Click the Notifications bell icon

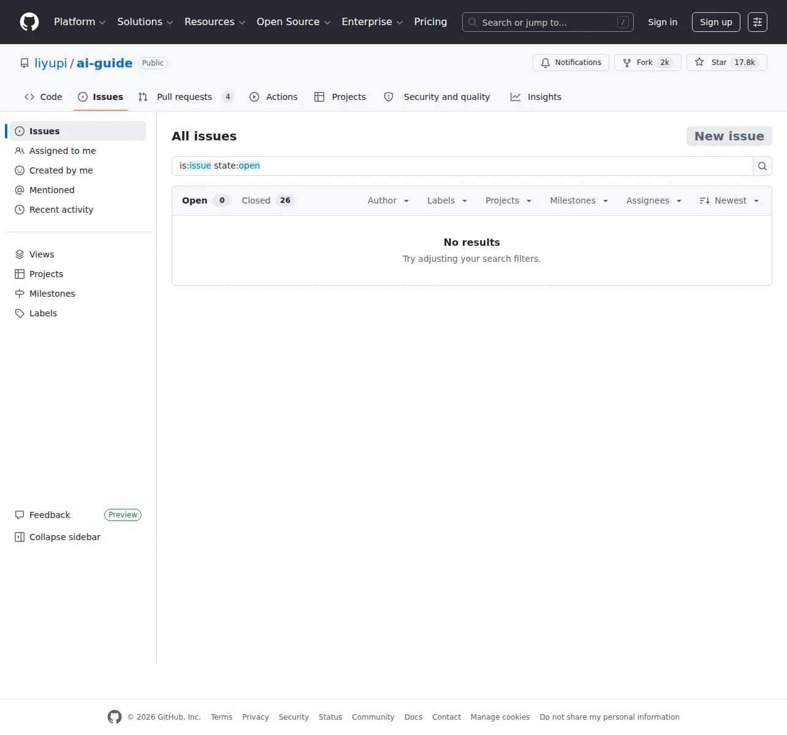[x=546, y=63]
